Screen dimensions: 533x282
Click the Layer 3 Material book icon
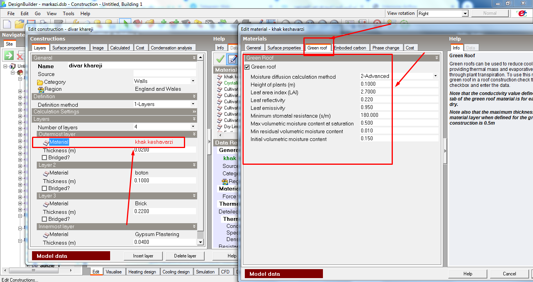46,204
